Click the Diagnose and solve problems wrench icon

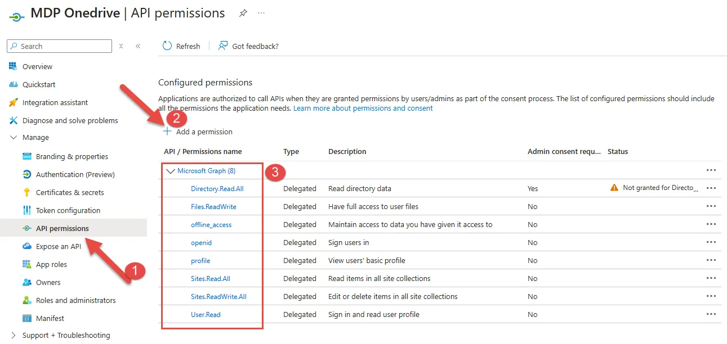pyautogui.click(x=13, y=120)
